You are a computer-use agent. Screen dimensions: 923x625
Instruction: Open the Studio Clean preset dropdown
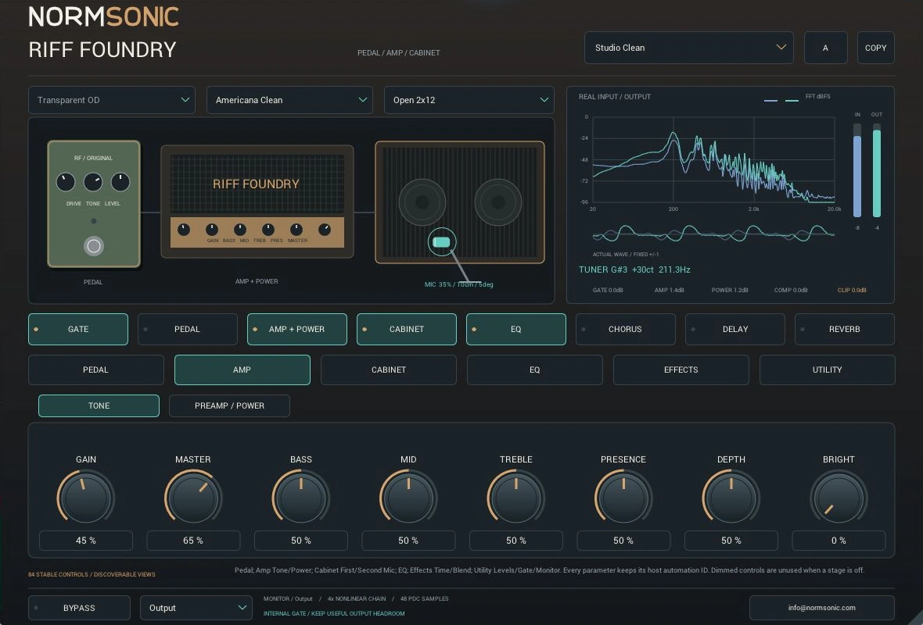(x=688, y=48)
